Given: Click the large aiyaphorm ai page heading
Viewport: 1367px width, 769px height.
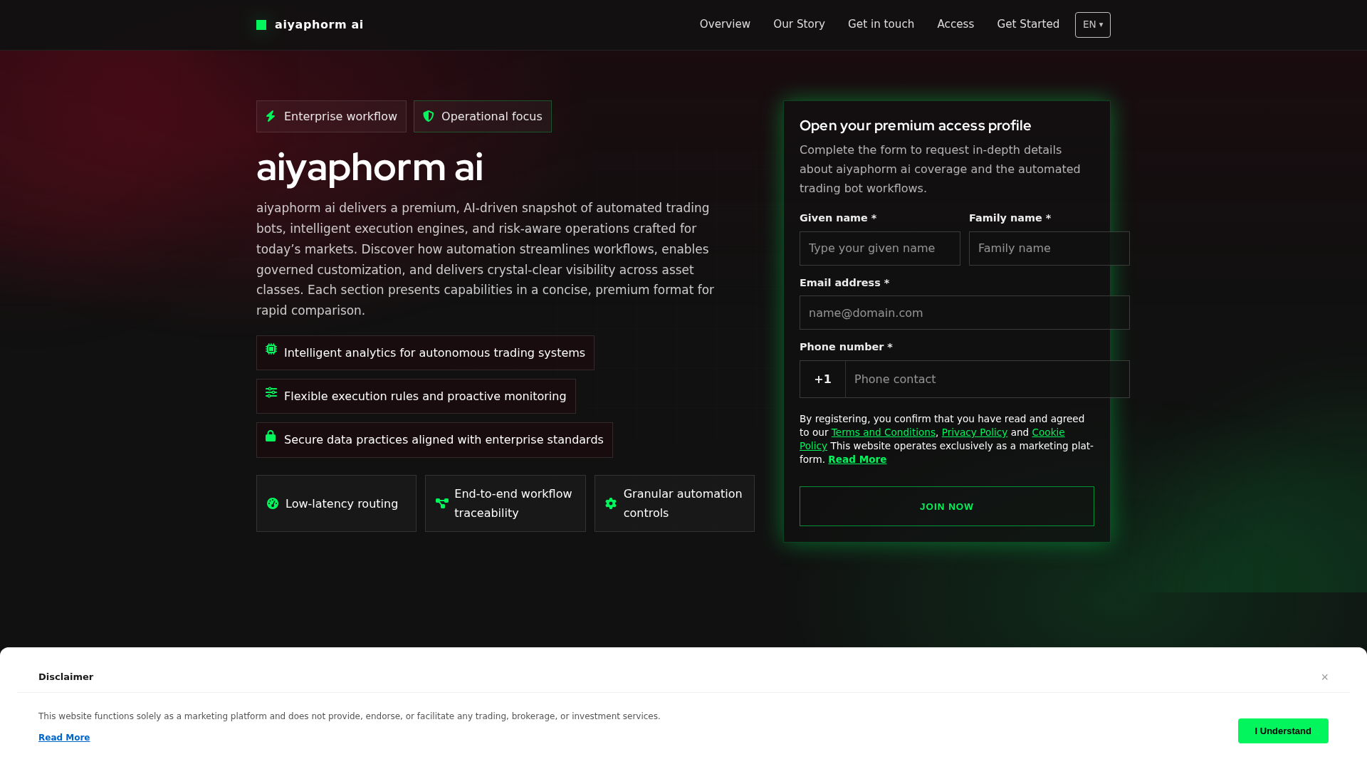Looking at the screenshot, I should click(x=370, y=168).
